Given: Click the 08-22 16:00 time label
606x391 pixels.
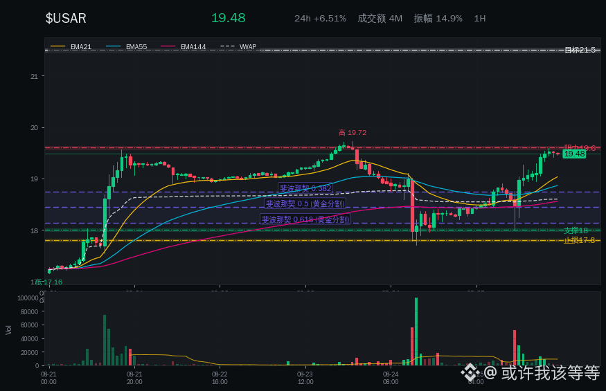Looking at the screenshot, I should click(220, 378).
